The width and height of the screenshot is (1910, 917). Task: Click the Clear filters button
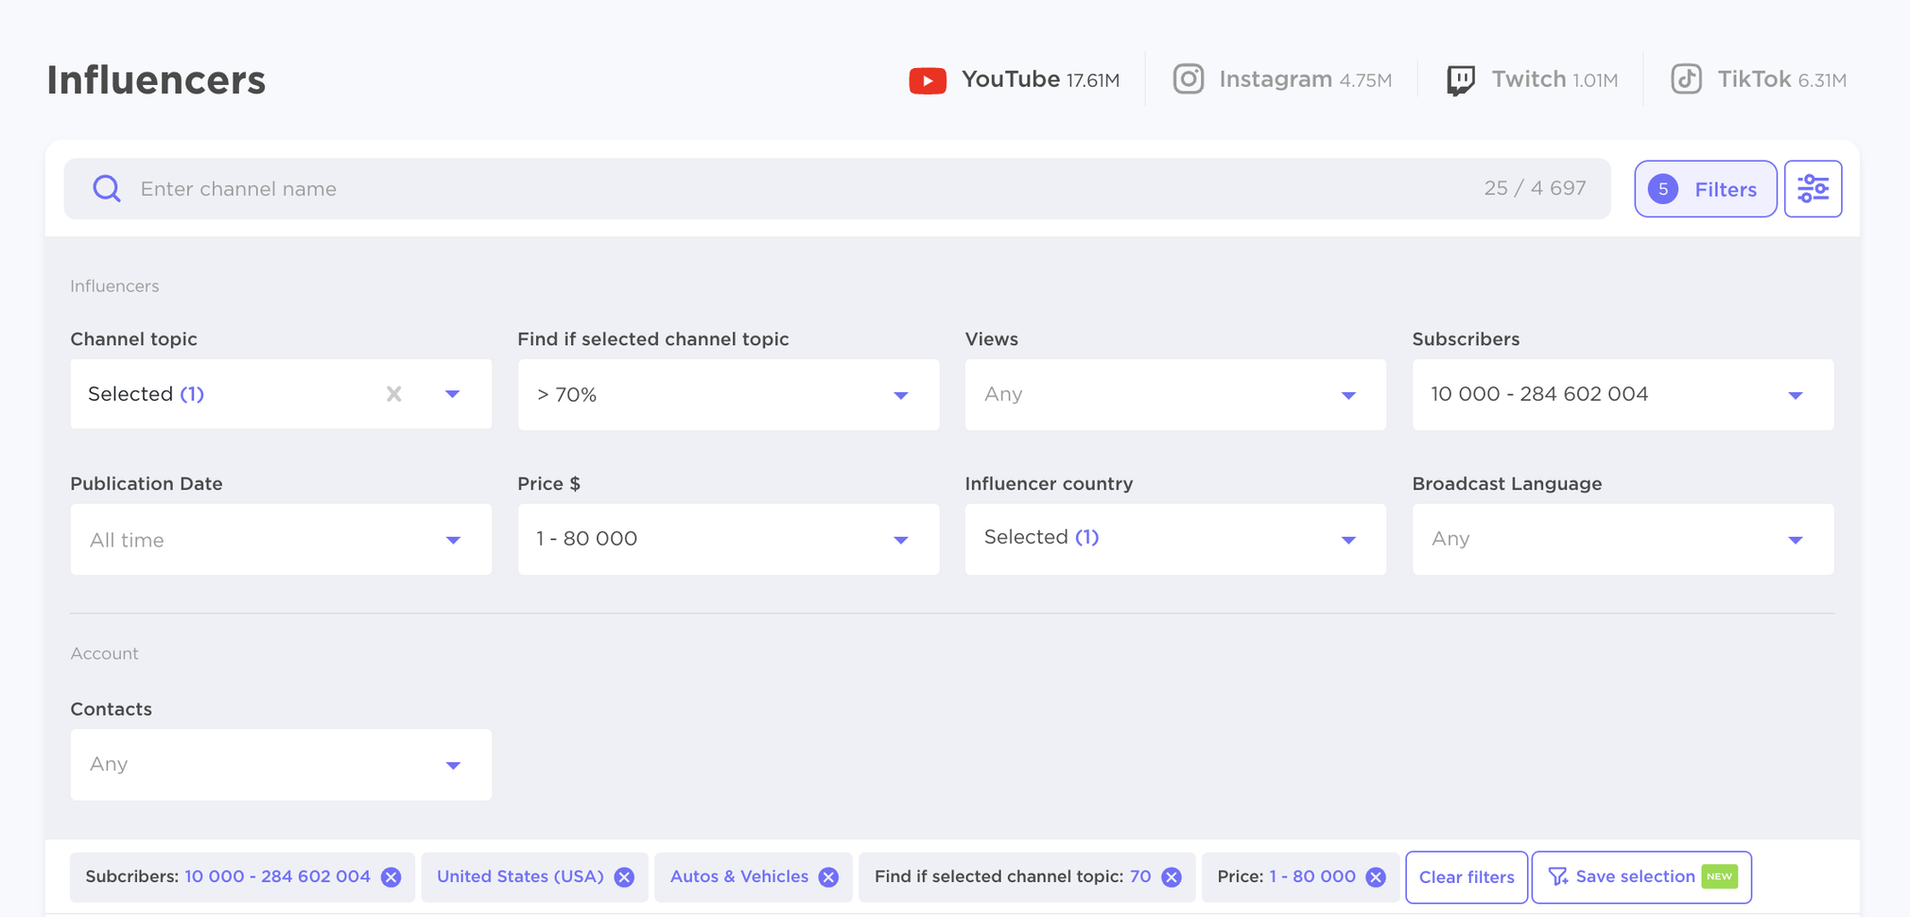1466,877
